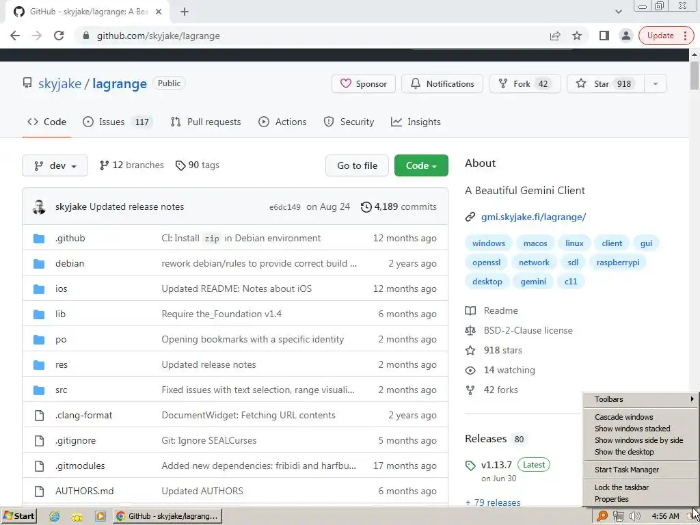Open the Pull requests tab
The width and height of the screenshot is (700, 525).
[x=206, y=122]
